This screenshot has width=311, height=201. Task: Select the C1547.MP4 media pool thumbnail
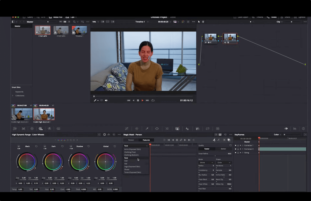click(61, 31)
